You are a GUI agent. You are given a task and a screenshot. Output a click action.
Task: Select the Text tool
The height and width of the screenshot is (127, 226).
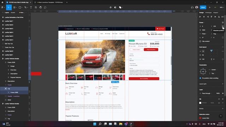31,7
